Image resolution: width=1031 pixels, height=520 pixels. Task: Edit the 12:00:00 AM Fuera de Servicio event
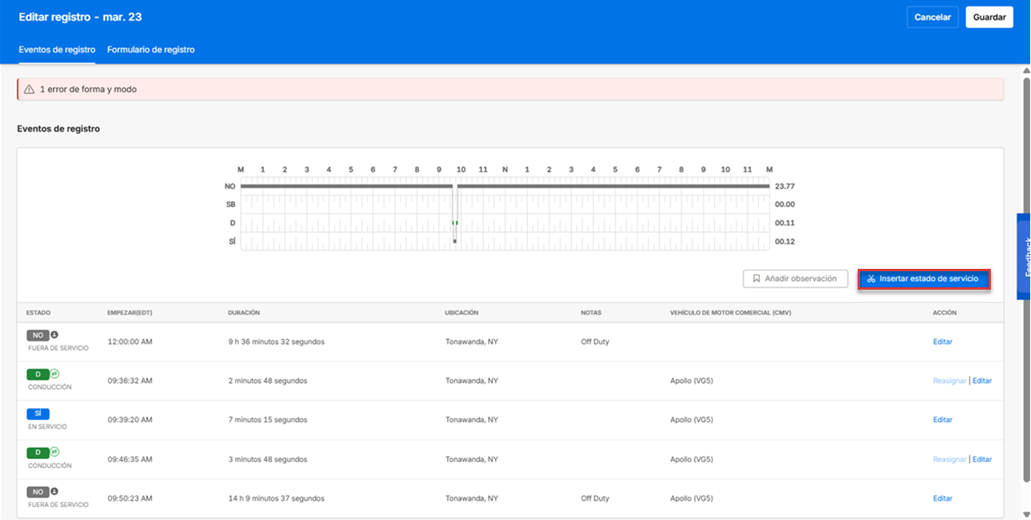point(942,341)
